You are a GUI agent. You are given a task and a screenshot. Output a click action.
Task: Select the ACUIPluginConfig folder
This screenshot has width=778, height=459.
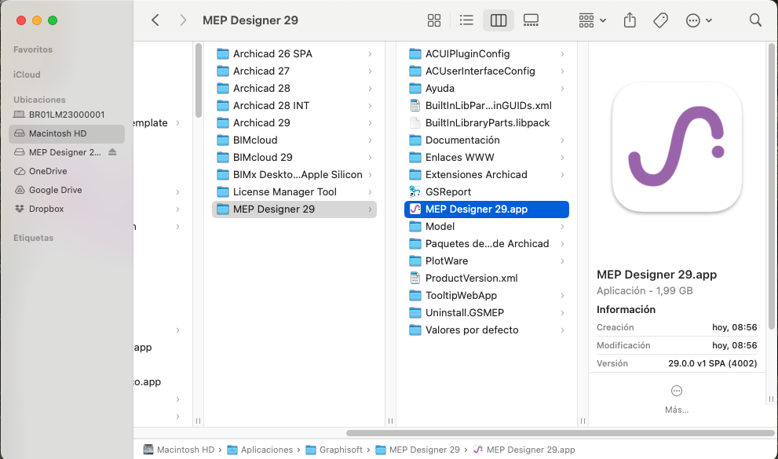coord(487,53)
